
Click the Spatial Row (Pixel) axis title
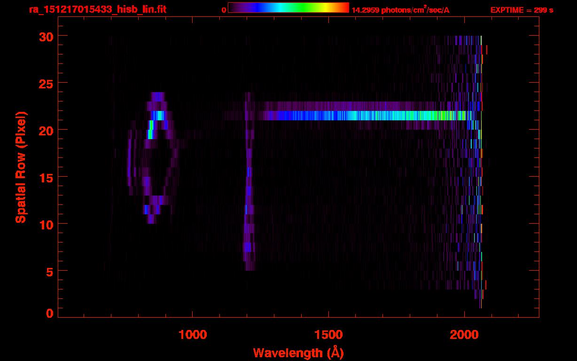(21, 167)
